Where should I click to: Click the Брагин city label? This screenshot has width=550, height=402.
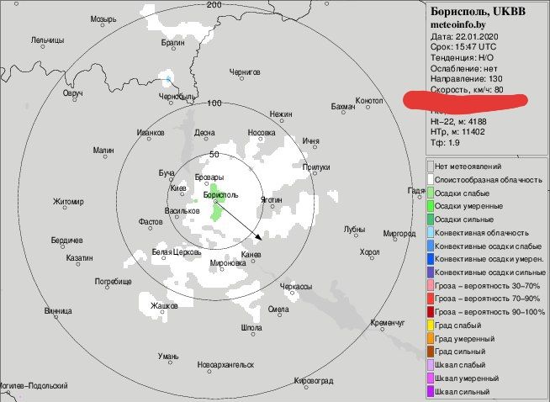(173, 42)
